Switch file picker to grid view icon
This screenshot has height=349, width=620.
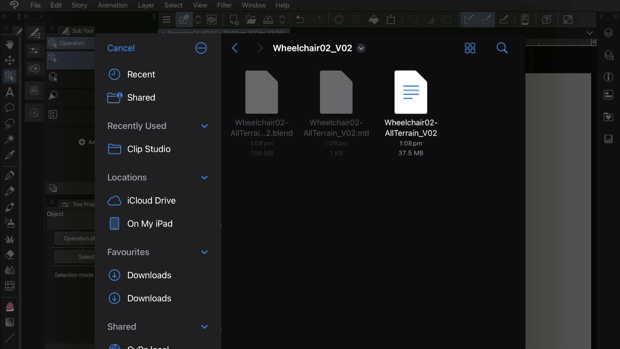tap(470, 48)
